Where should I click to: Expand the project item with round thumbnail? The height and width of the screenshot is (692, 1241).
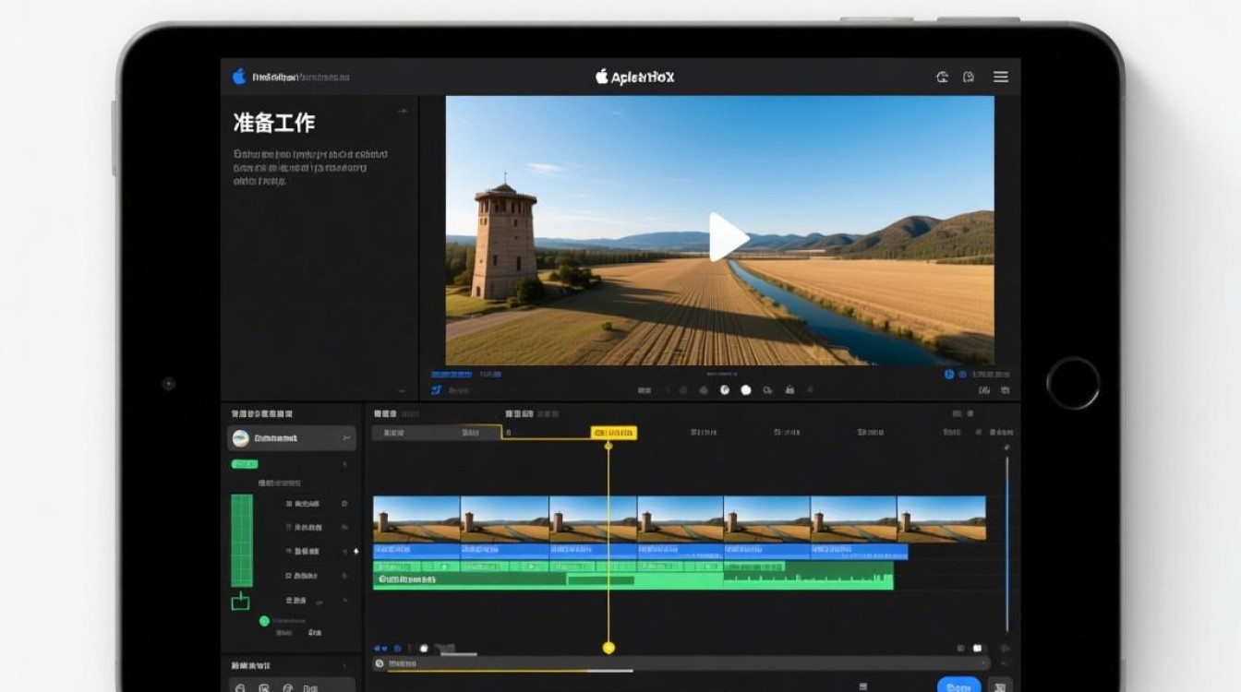(292, 438)
